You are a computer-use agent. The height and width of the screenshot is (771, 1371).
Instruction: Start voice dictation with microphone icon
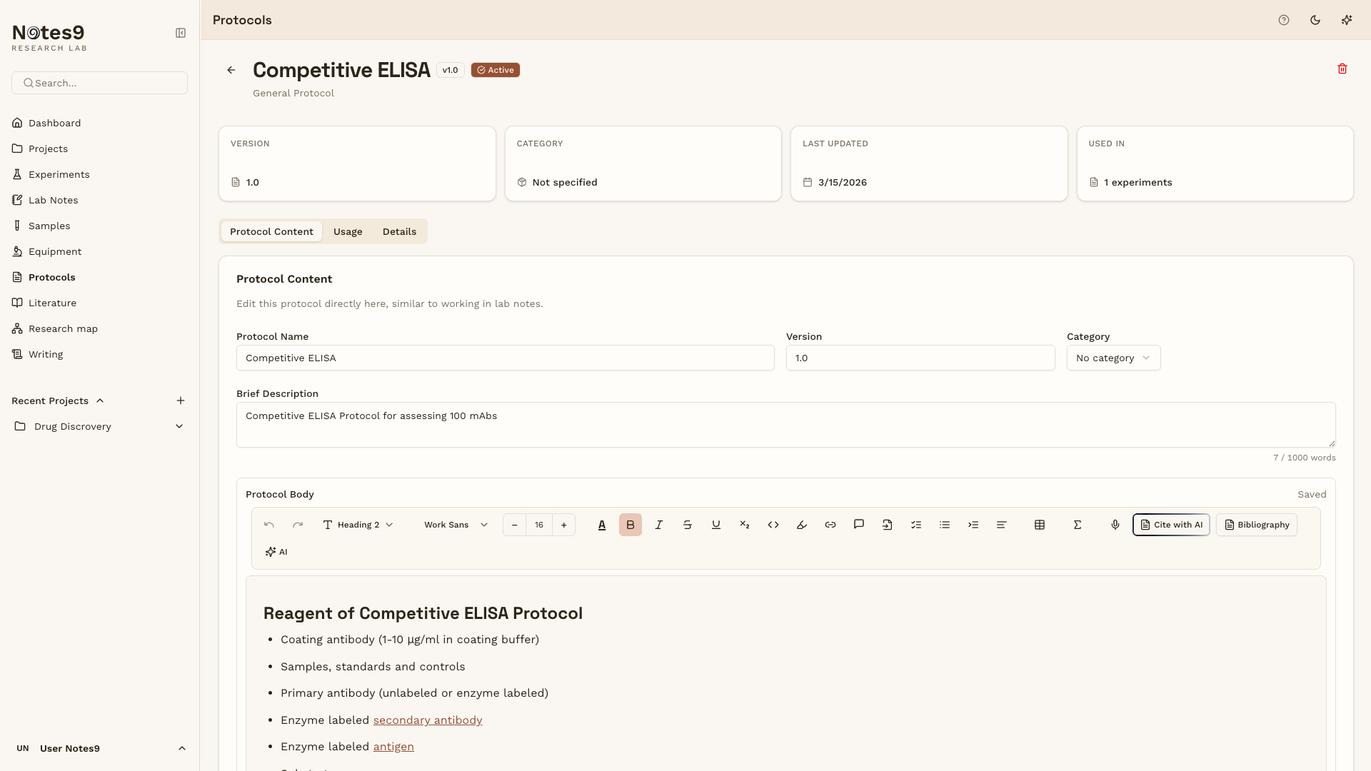click(1115, 525)
